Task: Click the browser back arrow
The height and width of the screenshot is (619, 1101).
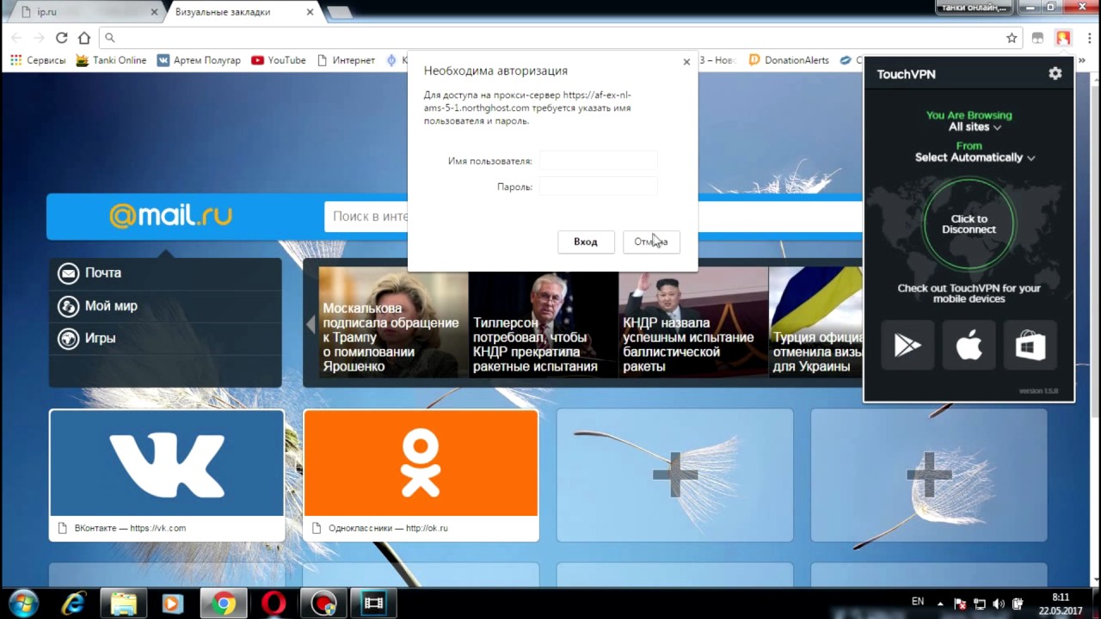Action: pos(16,38)
